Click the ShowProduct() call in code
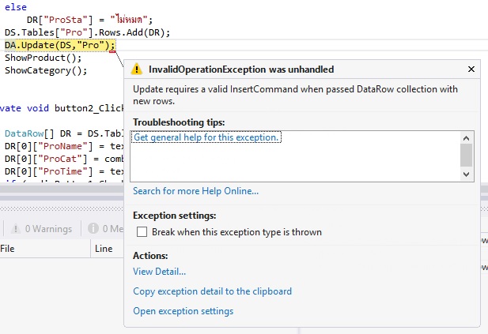 pyautogui.click(x=43, y=58)
